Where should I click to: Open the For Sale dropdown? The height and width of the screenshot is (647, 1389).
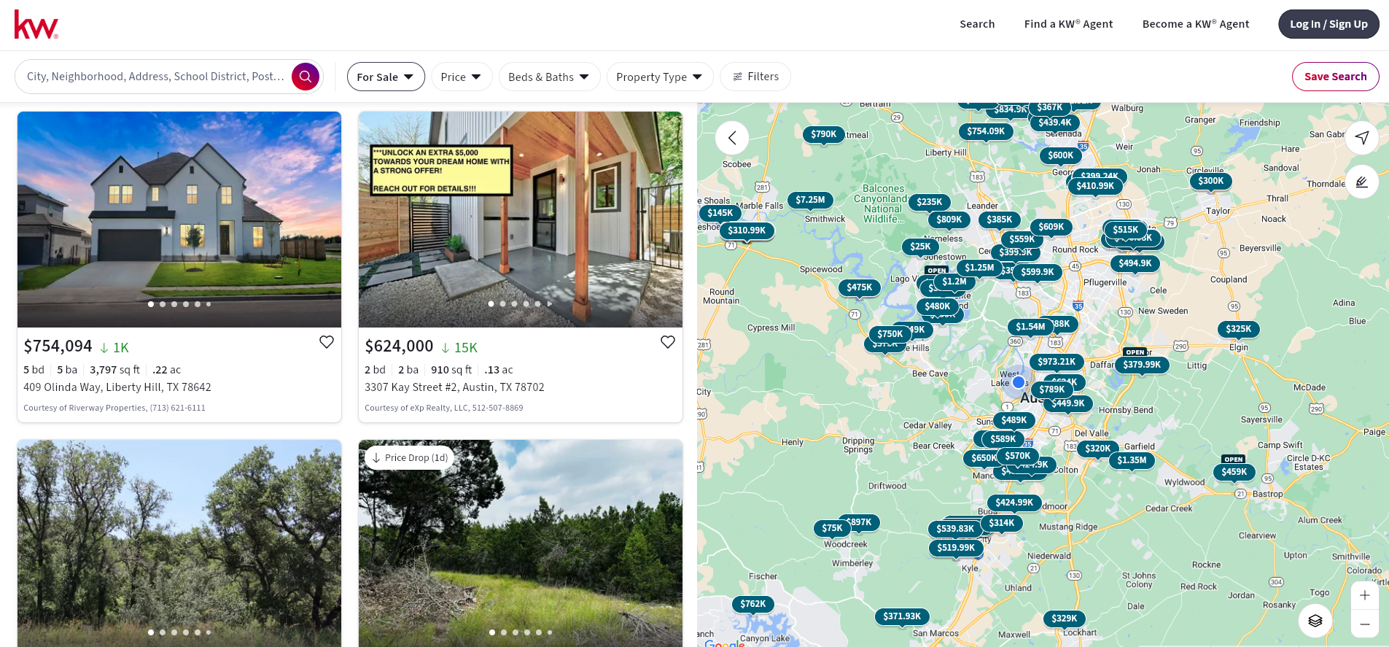(x=386, y=77)
